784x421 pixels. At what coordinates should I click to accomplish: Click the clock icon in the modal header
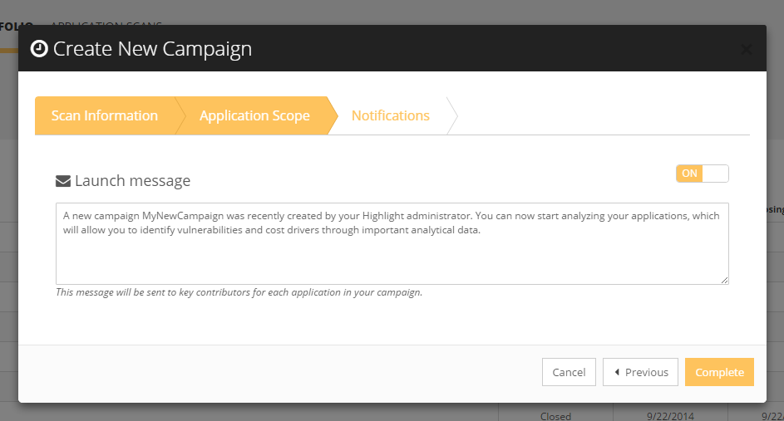(x=38, y=49)
